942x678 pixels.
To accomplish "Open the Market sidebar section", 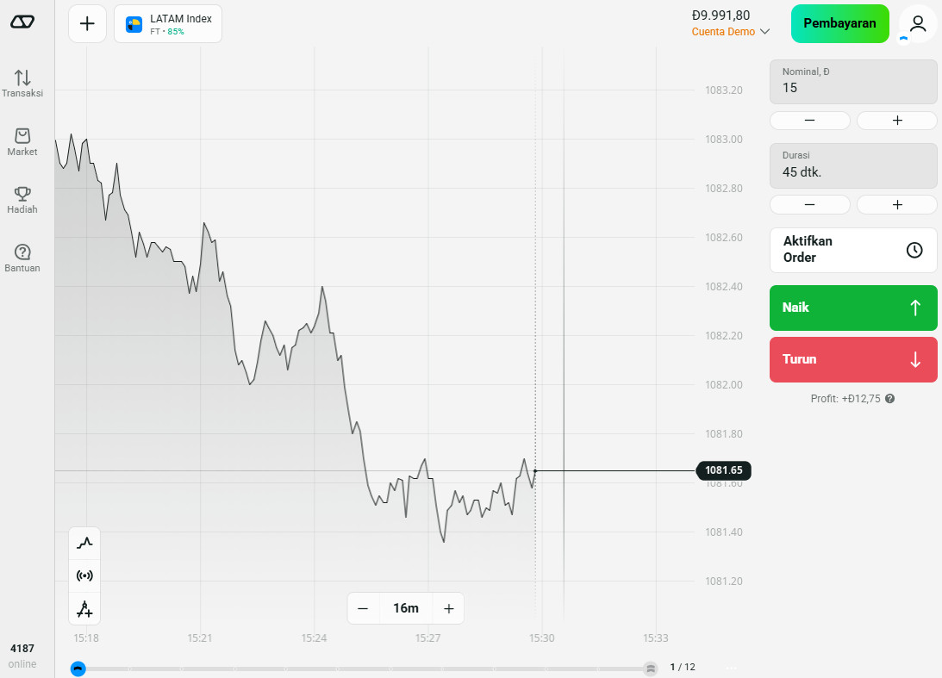I will (22, 141).
